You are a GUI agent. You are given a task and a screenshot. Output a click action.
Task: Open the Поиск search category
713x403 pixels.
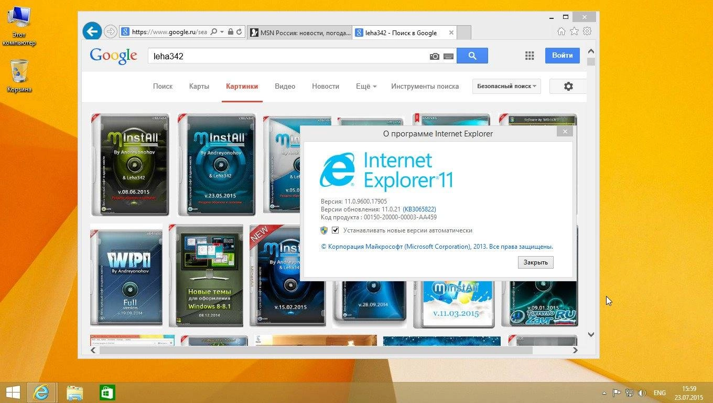tap(163, 86)
